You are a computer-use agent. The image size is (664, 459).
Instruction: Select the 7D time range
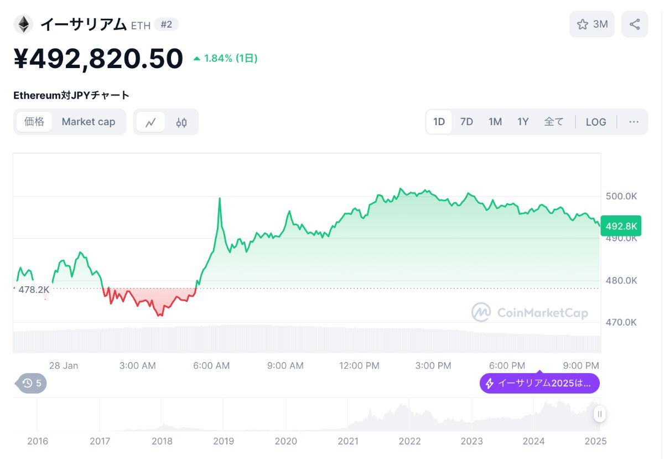(466, 122)
